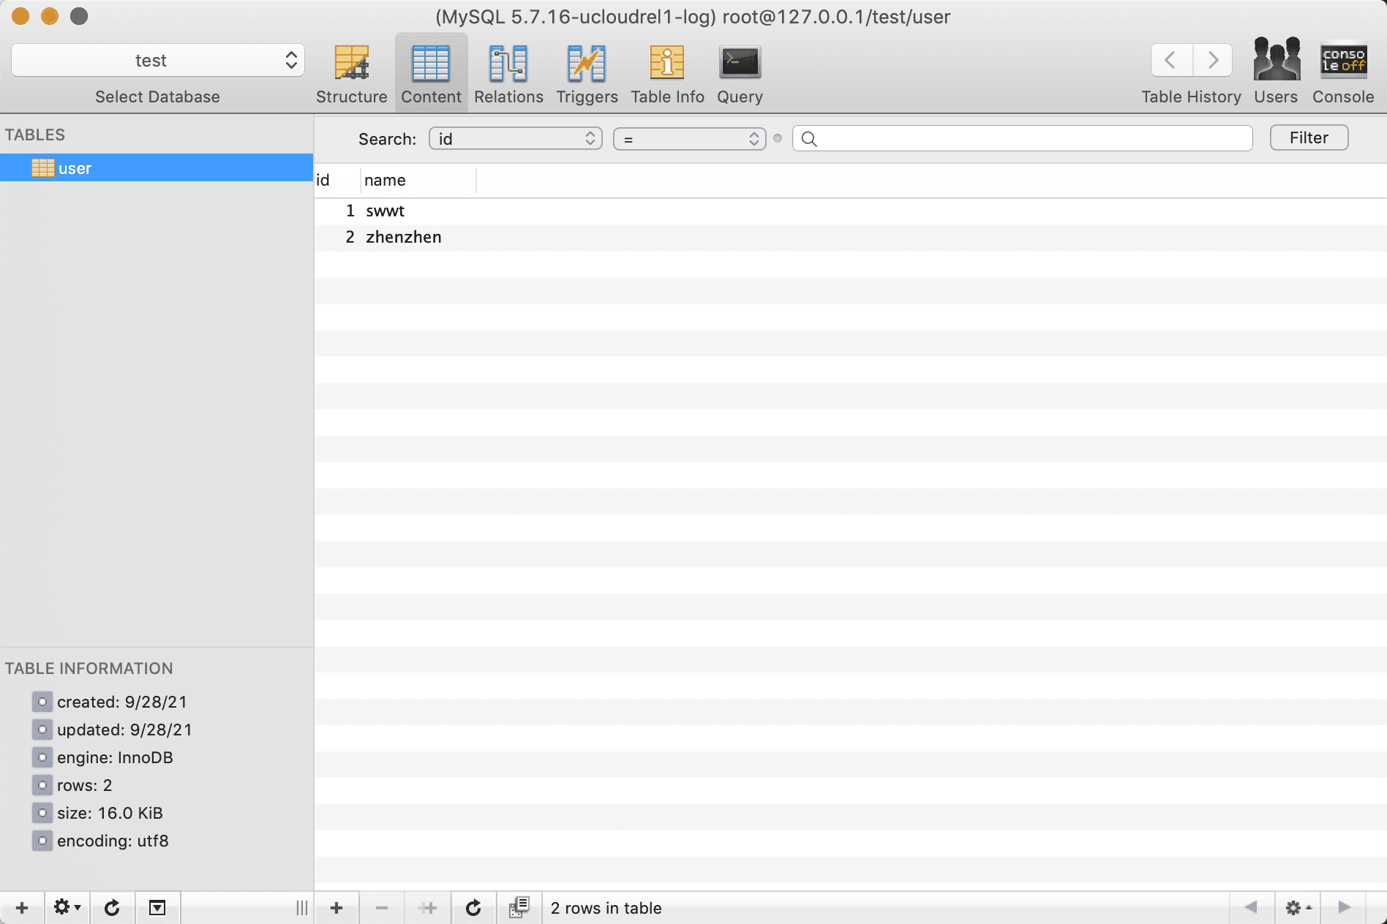Open the Triggers view
Screen dimensions: 1387x924
pos(587,73)
